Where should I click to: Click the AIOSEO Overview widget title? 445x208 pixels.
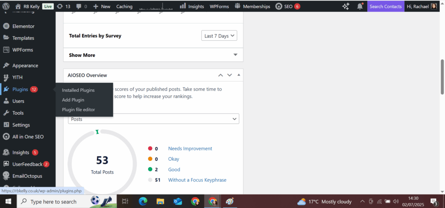[x=87, y=75]
